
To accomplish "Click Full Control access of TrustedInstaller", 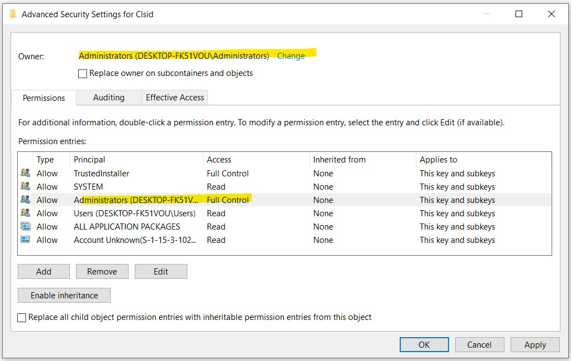I will 228,174.
